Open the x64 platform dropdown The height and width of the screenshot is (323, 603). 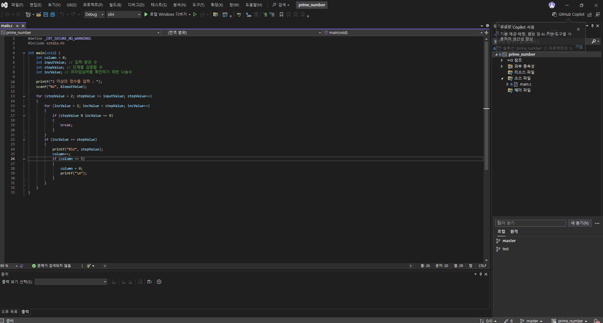tap(124, 14)
